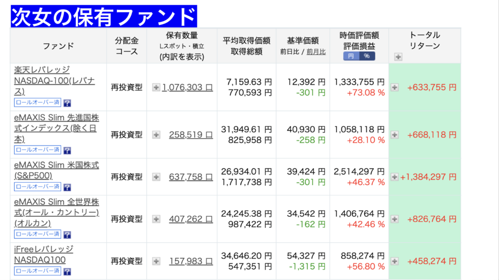
Task: Click (内訳を表示) in 保有数量 header
Action: (182, 57)
